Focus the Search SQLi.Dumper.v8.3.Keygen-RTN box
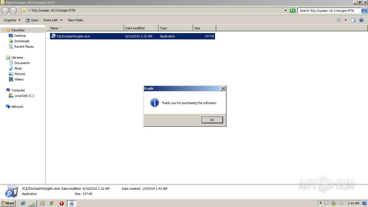The image size is (368, 207). click(x=329, y=11)
